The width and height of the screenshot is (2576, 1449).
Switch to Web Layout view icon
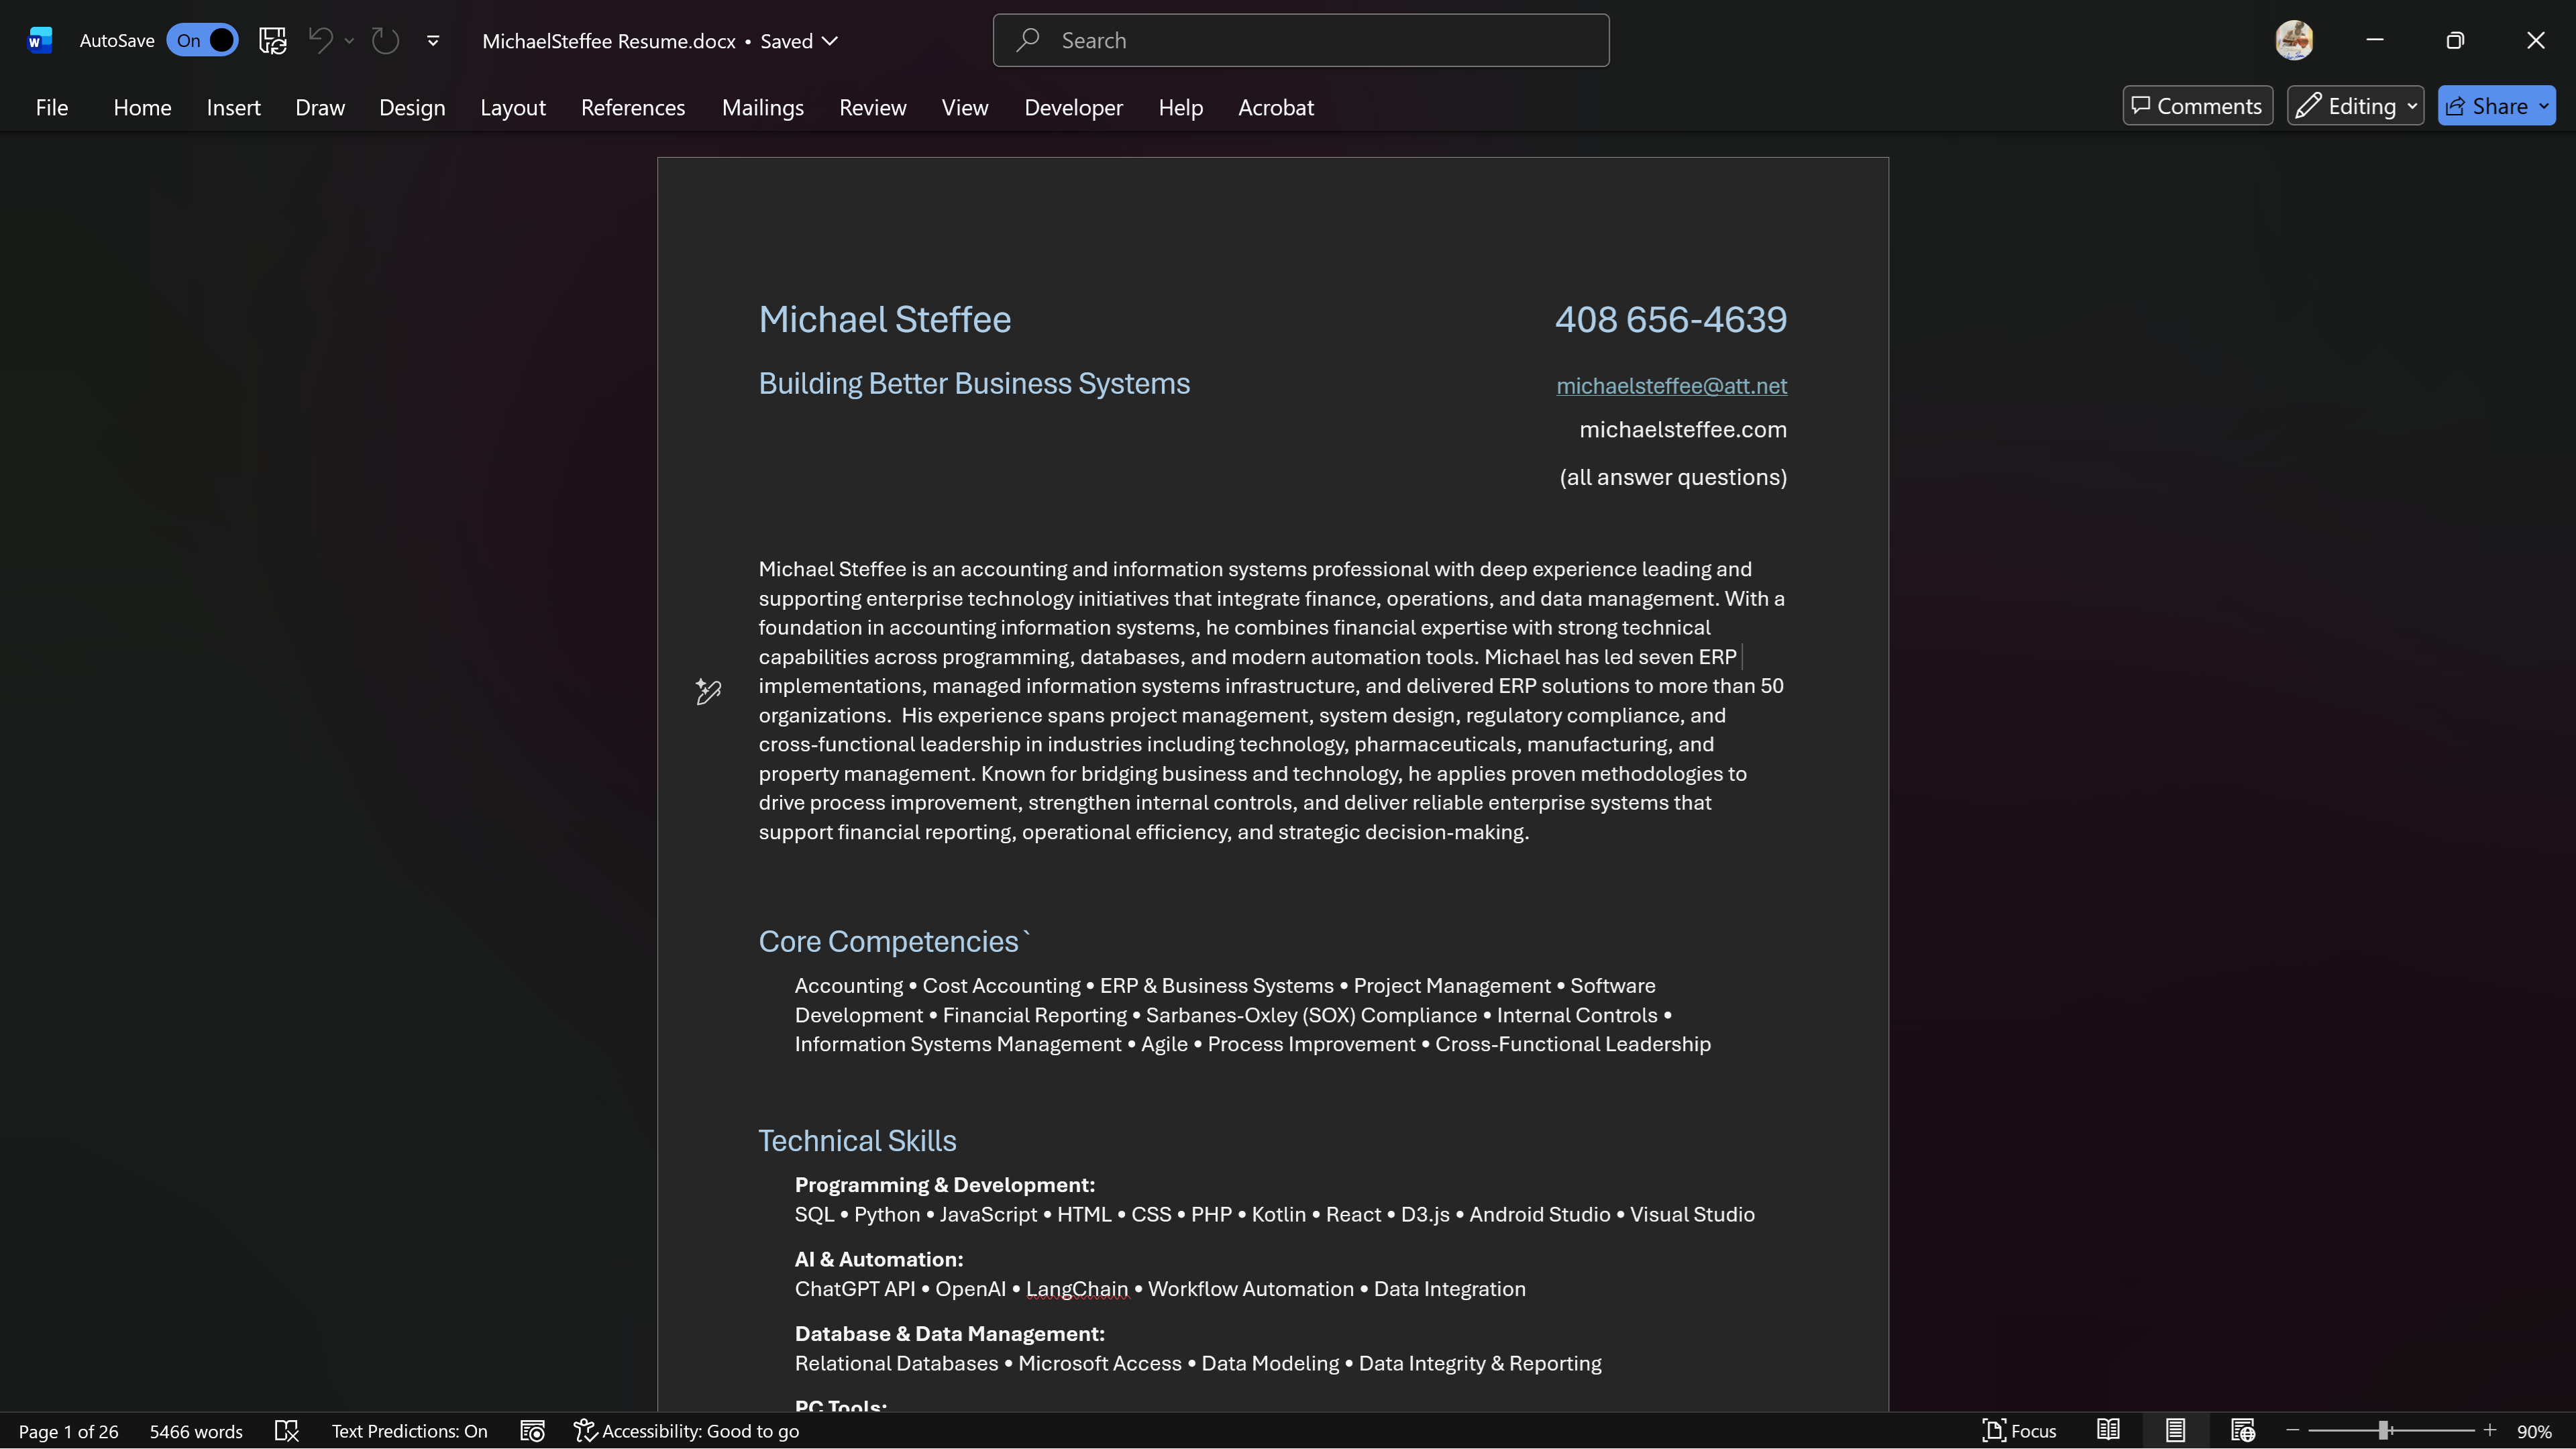click(x=2242, y=1430)
